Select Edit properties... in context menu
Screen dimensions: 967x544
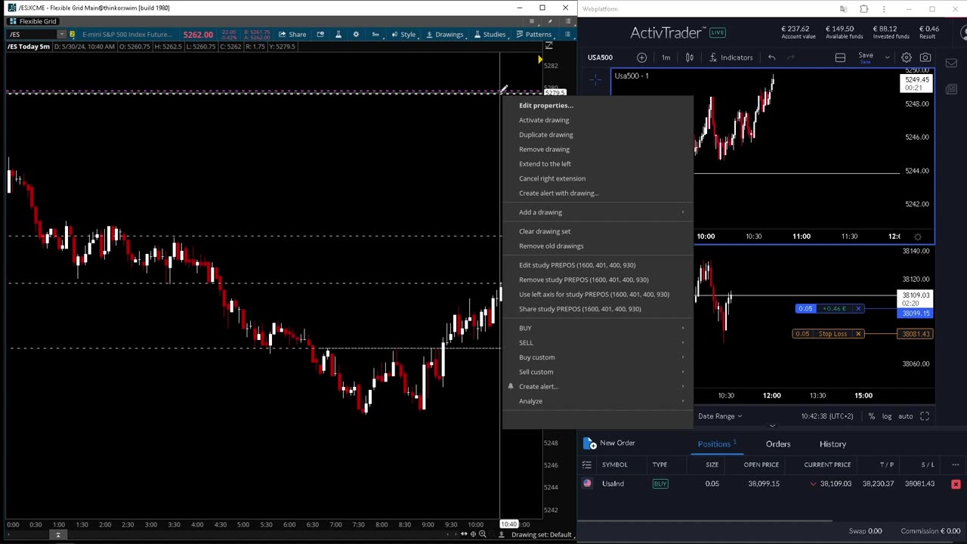point(546,105)
